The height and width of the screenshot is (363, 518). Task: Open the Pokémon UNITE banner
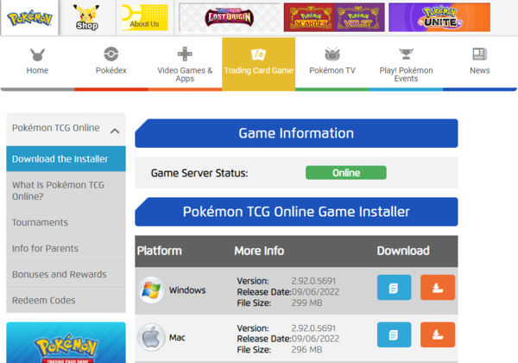tap(439, 17)
